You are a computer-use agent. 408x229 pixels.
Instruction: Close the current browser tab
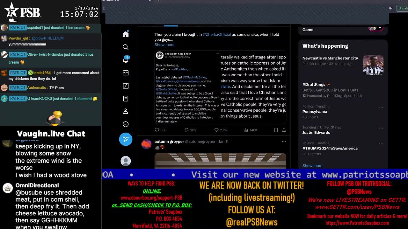[150, 1]
